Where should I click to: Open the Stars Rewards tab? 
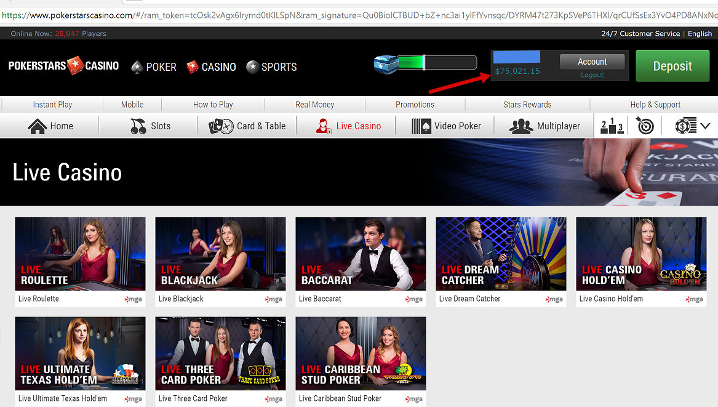(x=527, y=105)
